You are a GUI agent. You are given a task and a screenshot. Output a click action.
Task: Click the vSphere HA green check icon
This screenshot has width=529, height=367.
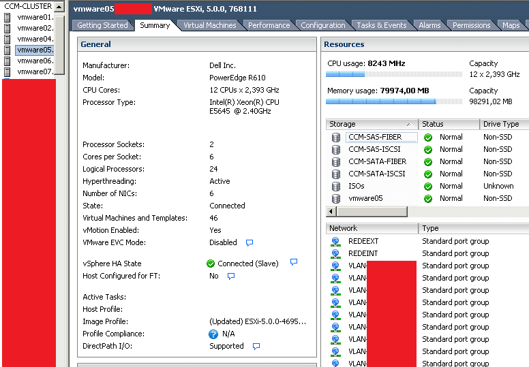tap(211, 264)
